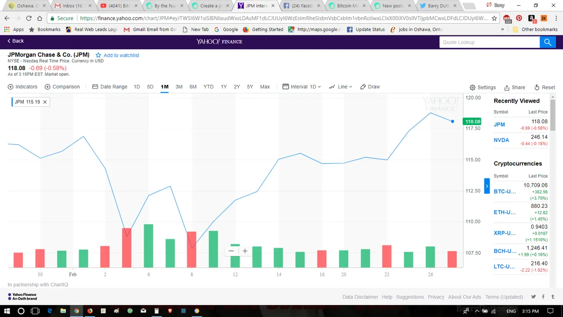Screen dimensions: 563x317
Task: Click the Reset chart button
Action: click(545, 87)
